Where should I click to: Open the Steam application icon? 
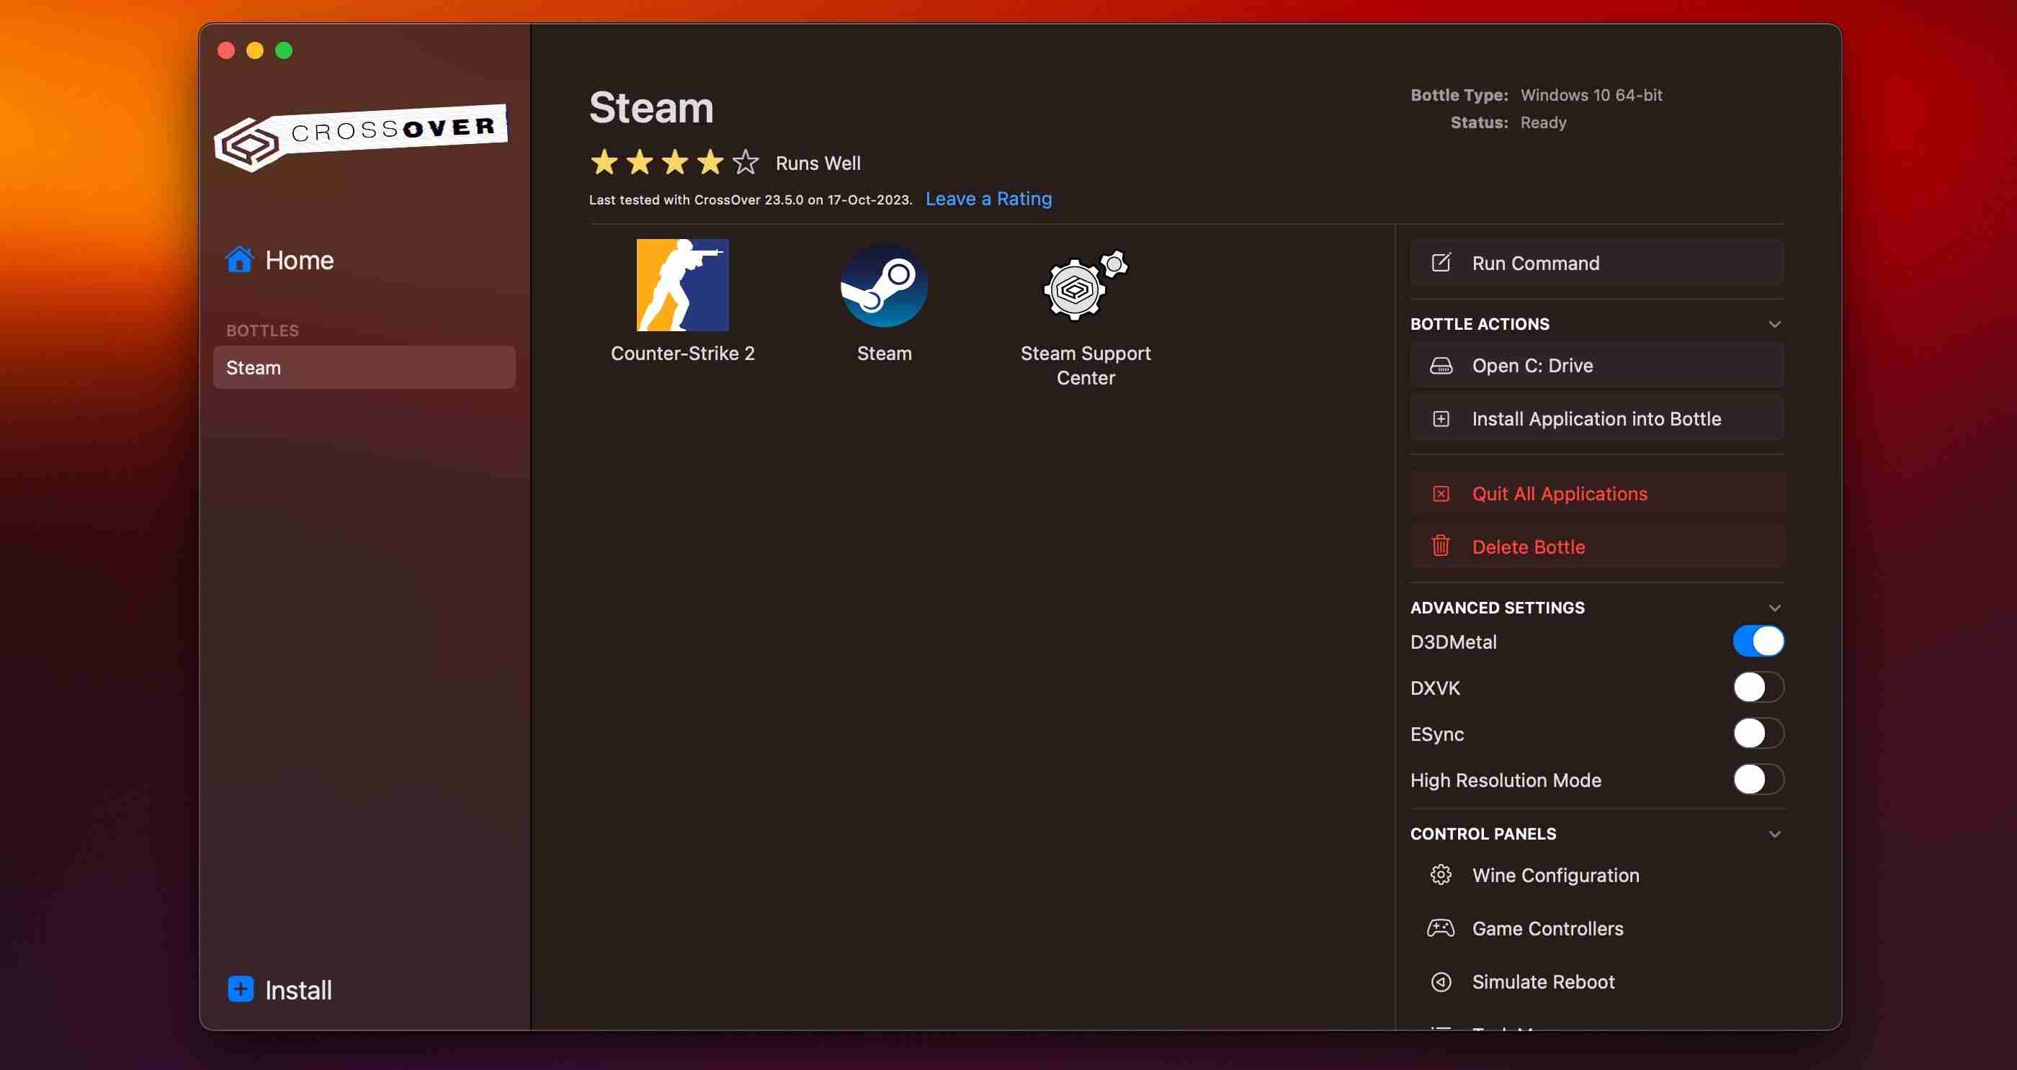coord(884,285)
